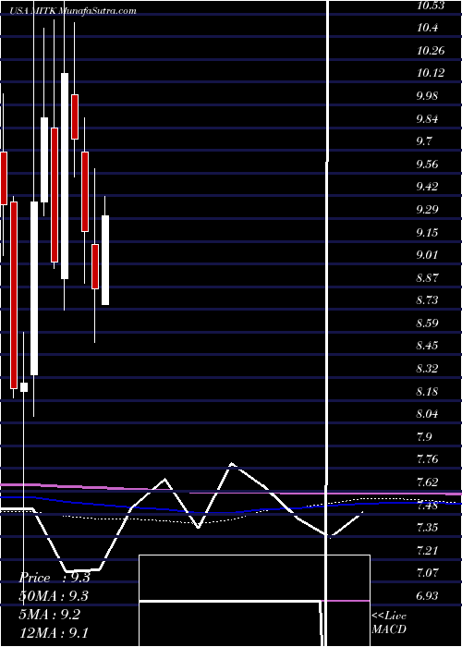462x647 pixels.
Task: Click the tallest white candlestick body
Action: (x=65, y=177)
